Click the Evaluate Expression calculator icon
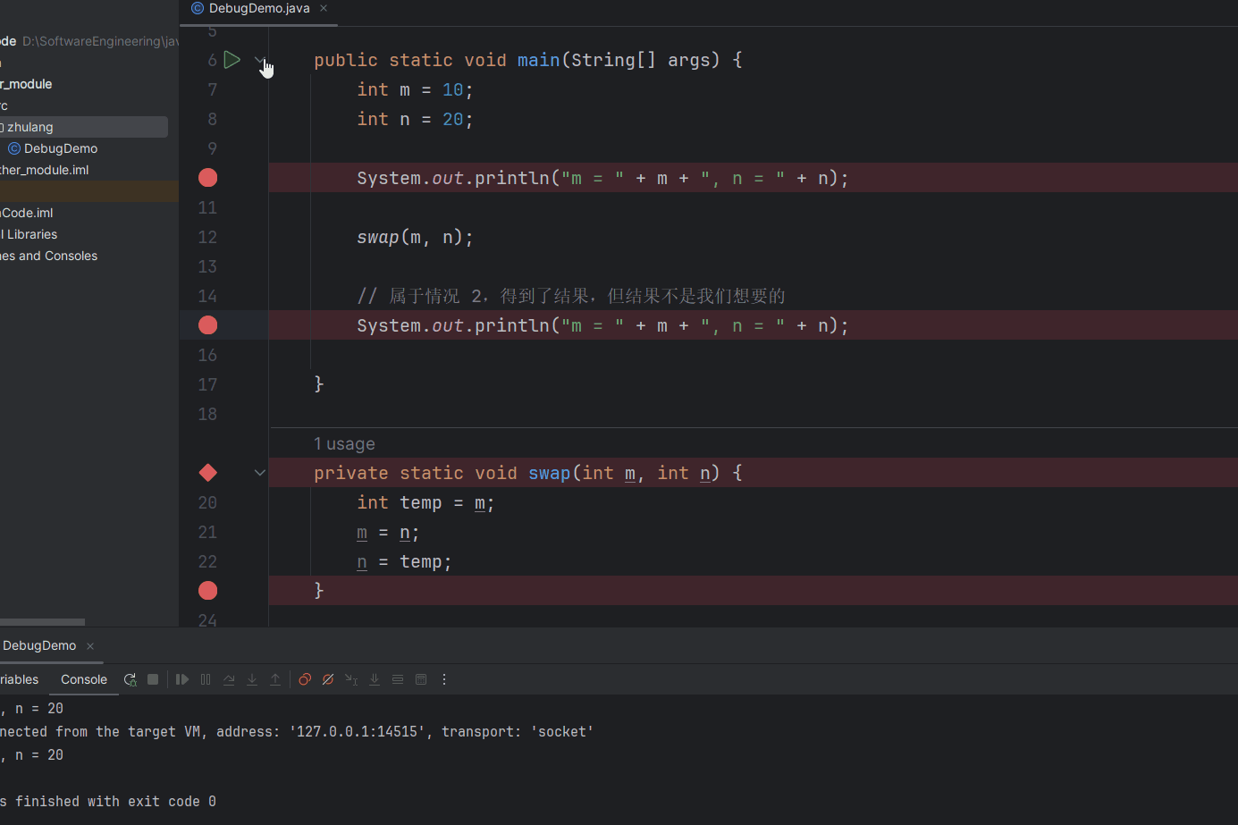The width and height of the screenshot is (1238, 825). [x=421, y=679]
